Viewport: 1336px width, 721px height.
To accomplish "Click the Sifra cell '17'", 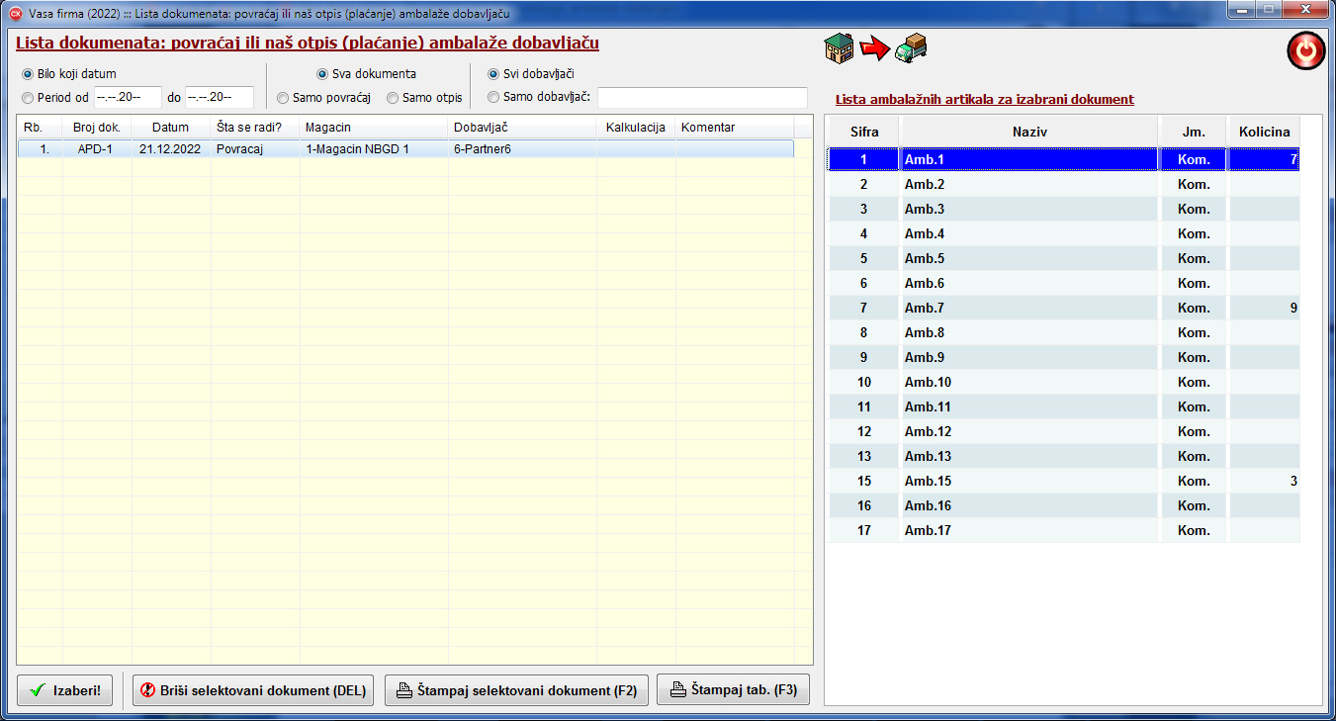I will pos(864,530).
